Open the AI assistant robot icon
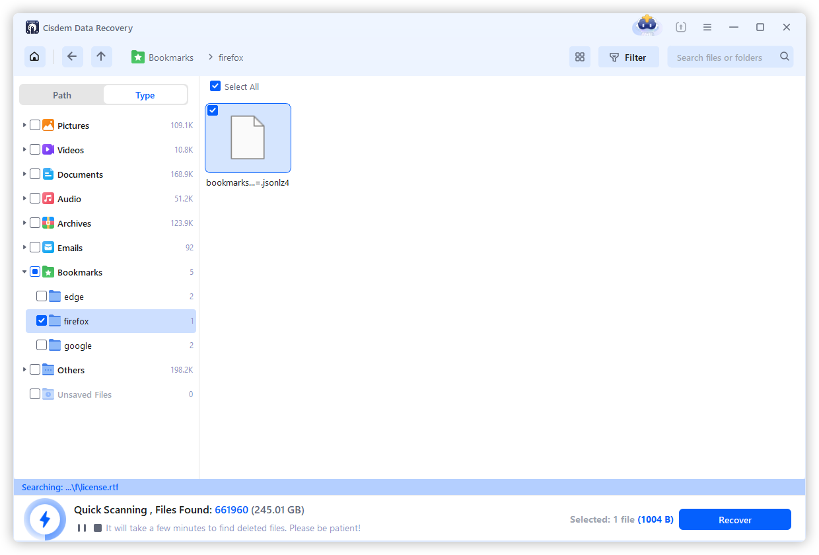Viewport: 819px width, 555px height. coord(646,26)
